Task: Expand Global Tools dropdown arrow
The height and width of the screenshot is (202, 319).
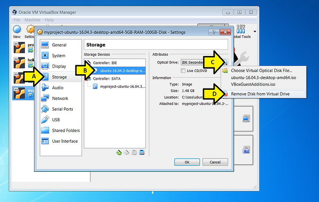Action: [255, 32]
